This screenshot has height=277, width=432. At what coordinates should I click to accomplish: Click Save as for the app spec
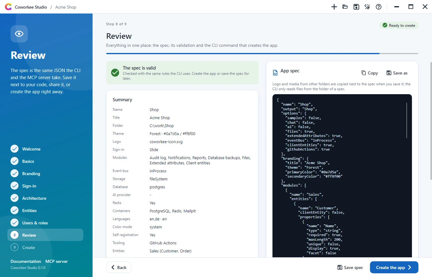click(397, 73)
